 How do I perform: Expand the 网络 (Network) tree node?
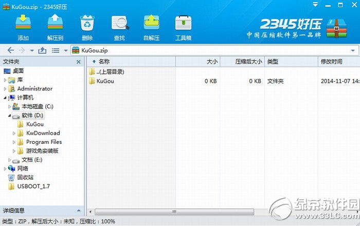(5, 168)
